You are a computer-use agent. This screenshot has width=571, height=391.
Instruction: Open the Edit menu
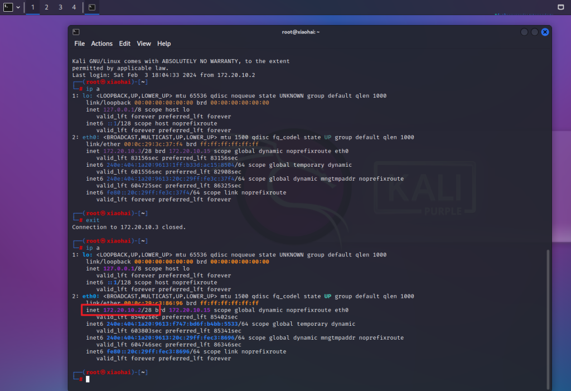[124, 44]
